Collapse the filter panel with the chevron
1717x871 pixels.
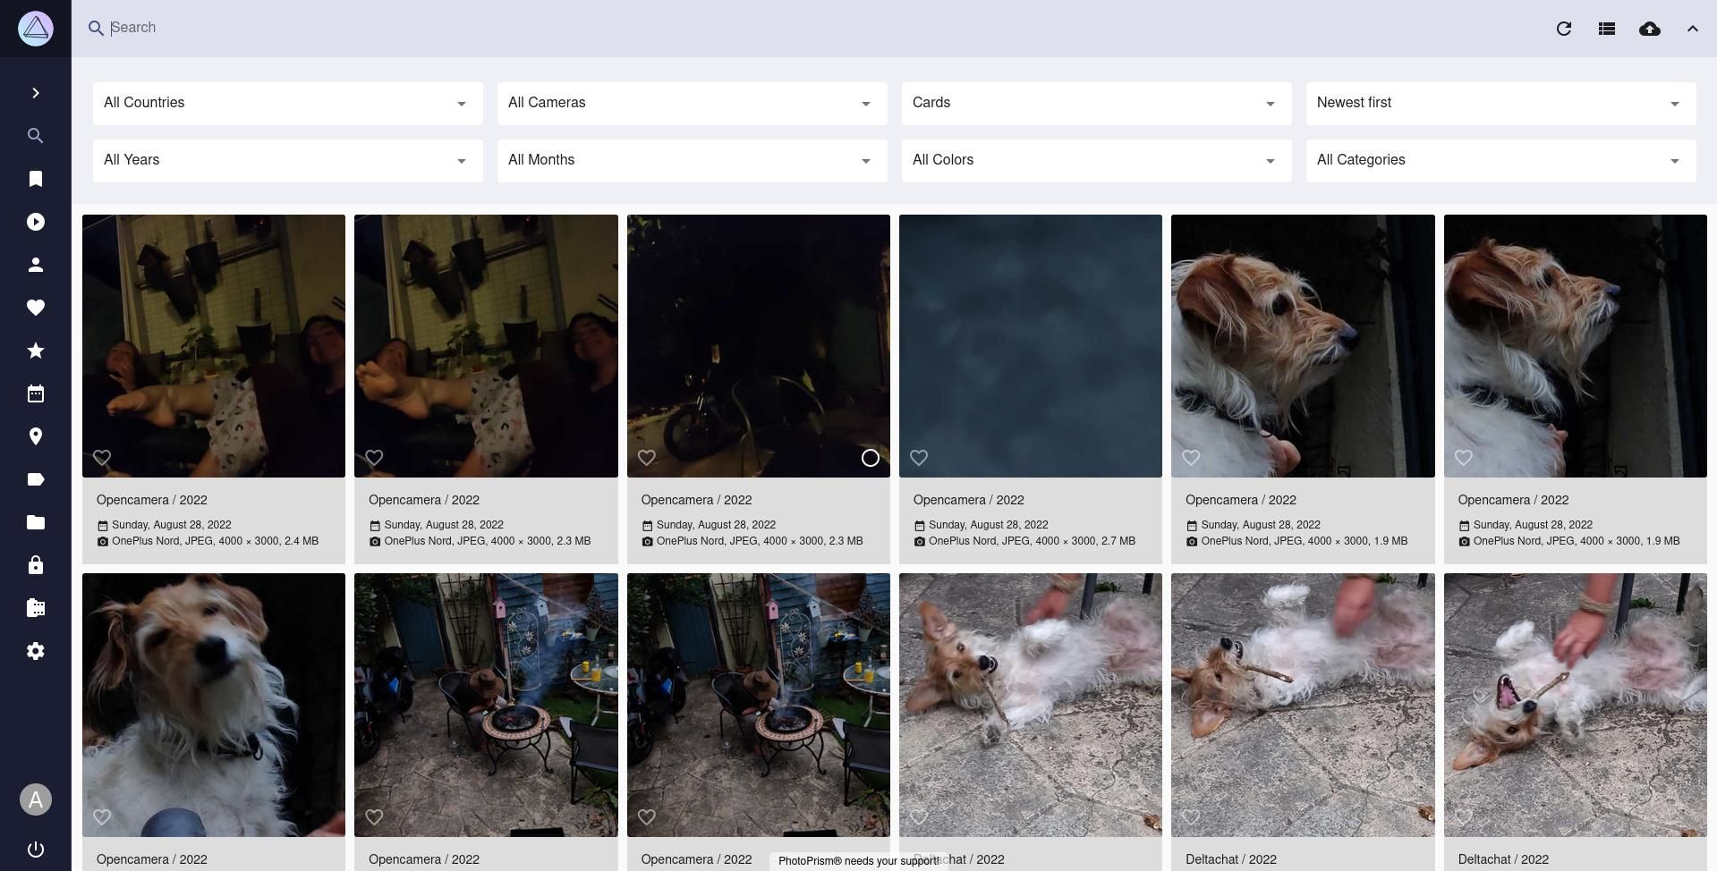point(1692,29)
